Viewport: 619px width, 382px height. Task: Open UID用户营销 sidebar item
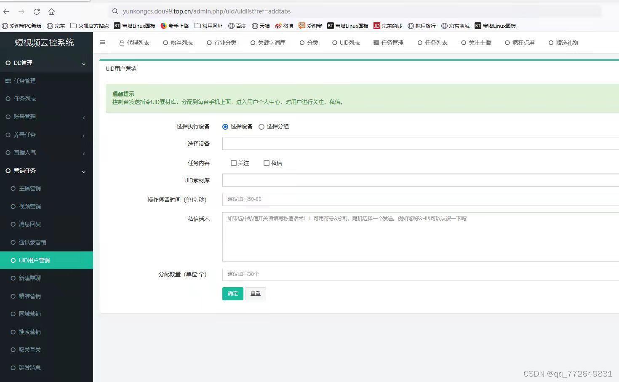tap(46, 260)
